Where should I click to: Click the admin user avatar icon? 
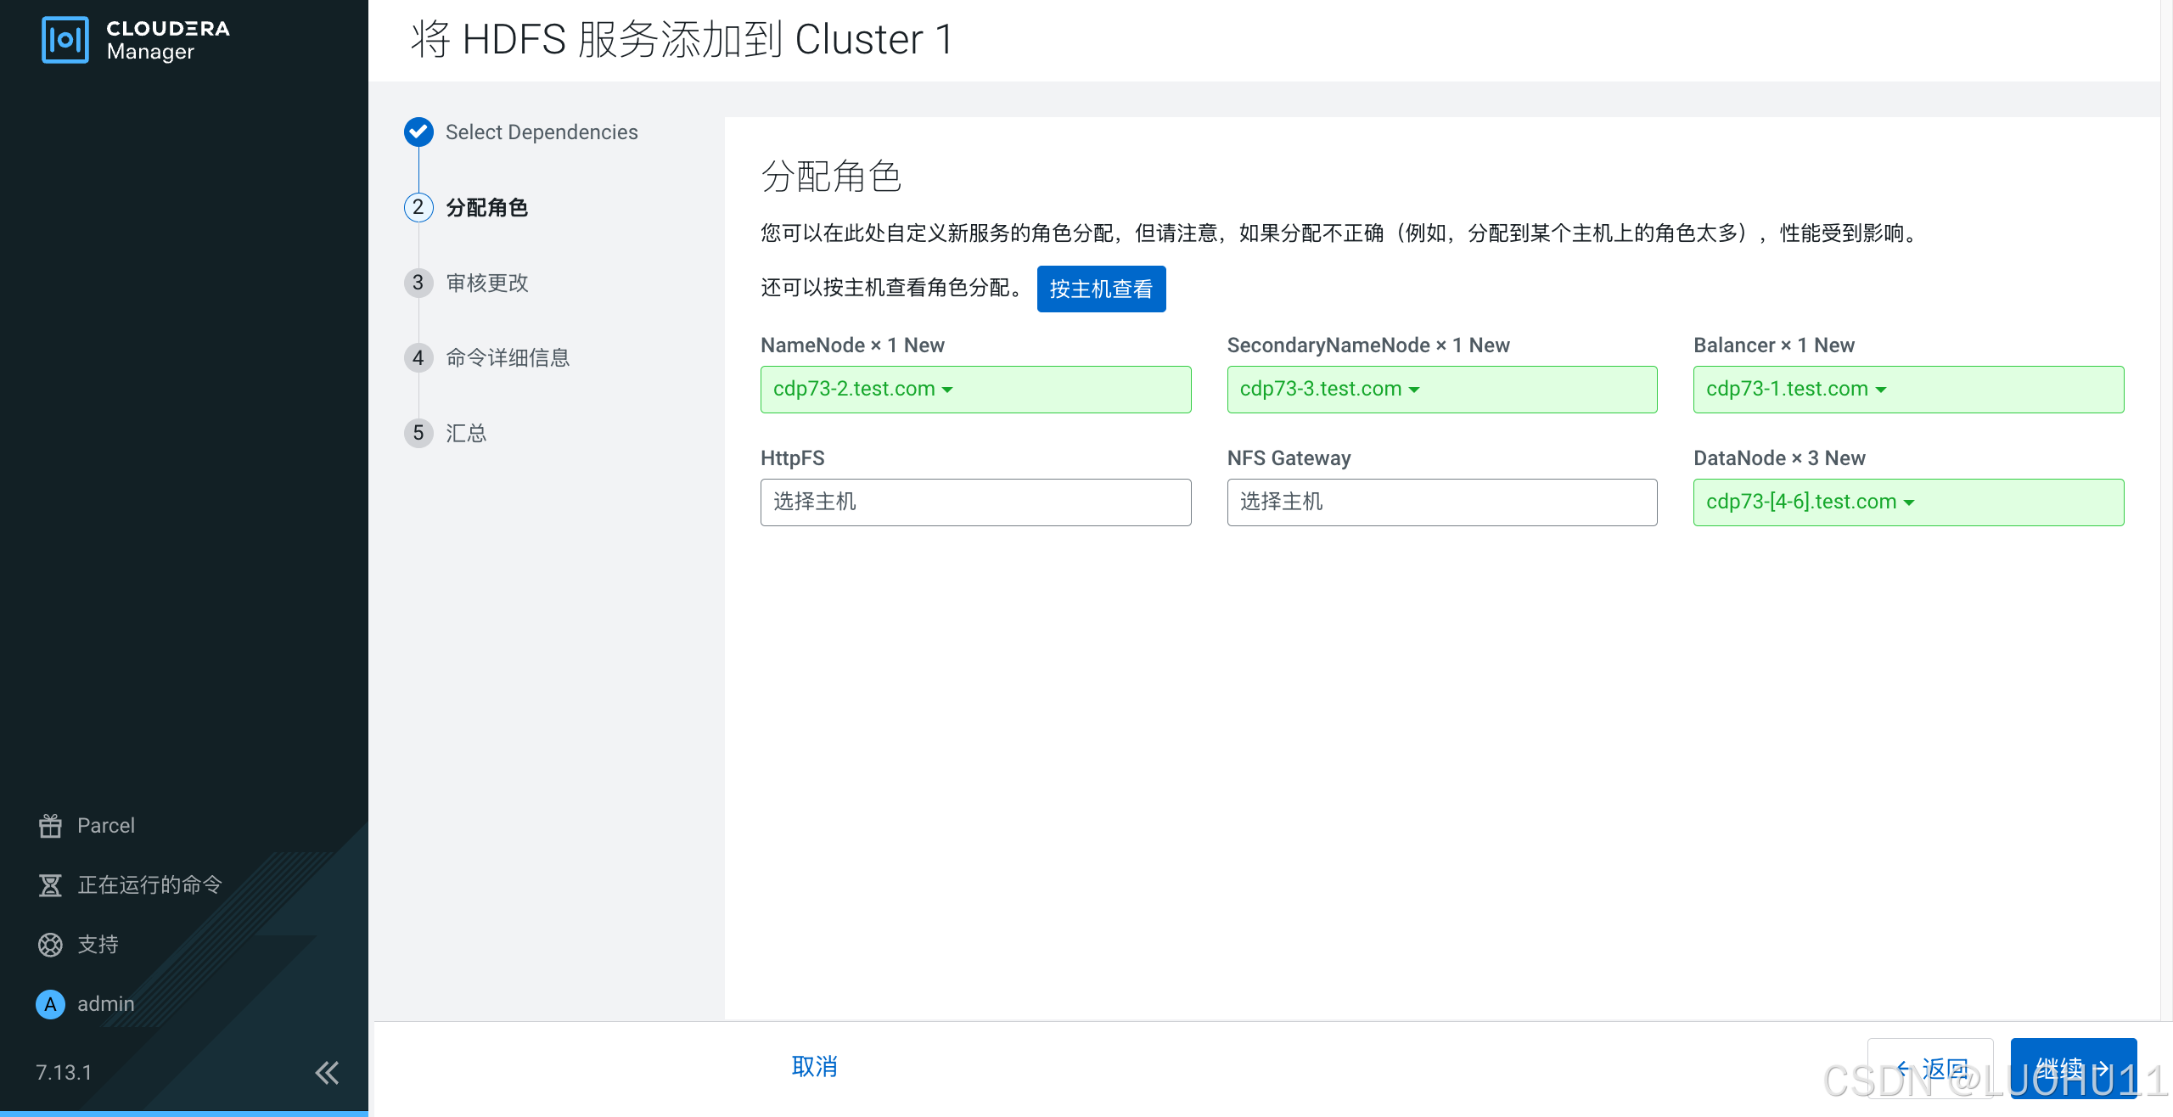[50, 1004]
